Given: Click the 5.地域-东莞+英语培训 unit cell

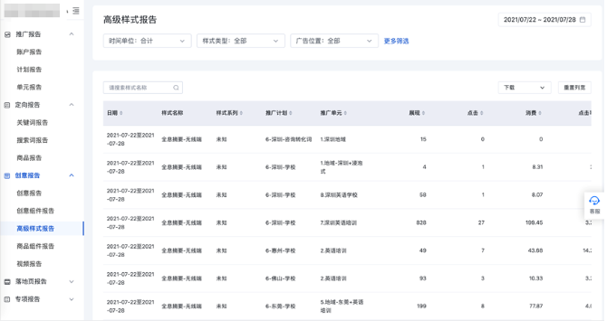Looking at the screenshot, I should (x=342, y=306).
